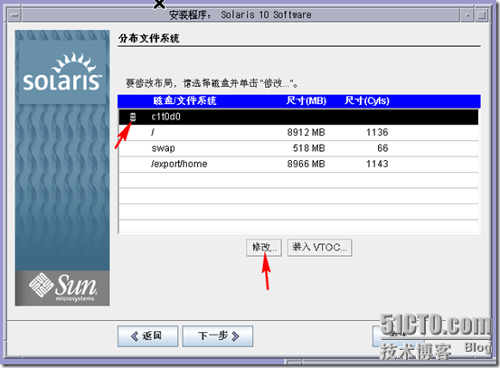
Task: Click the 8912 MB size value
Action: 306,132
